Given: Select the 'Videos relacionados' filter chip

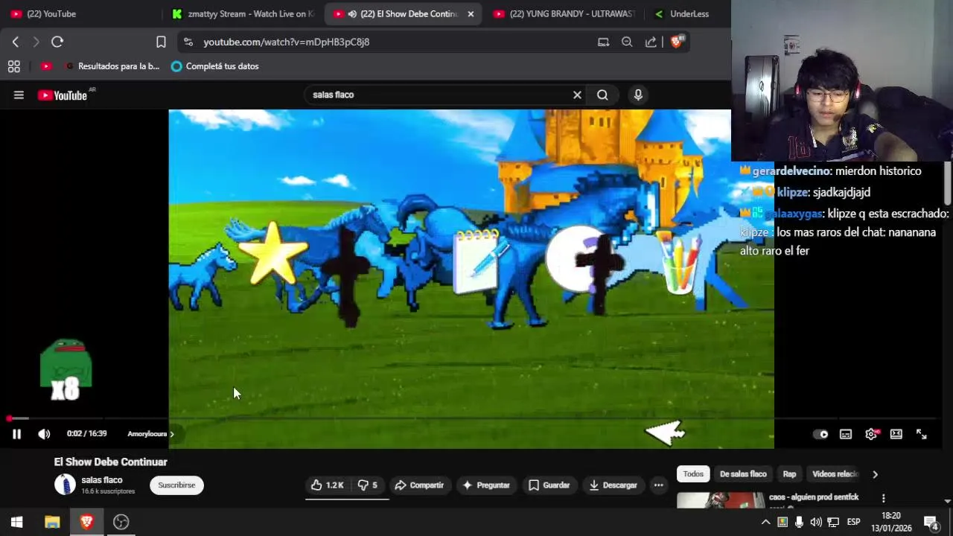Looking at the screenshot, I should 835,474.
